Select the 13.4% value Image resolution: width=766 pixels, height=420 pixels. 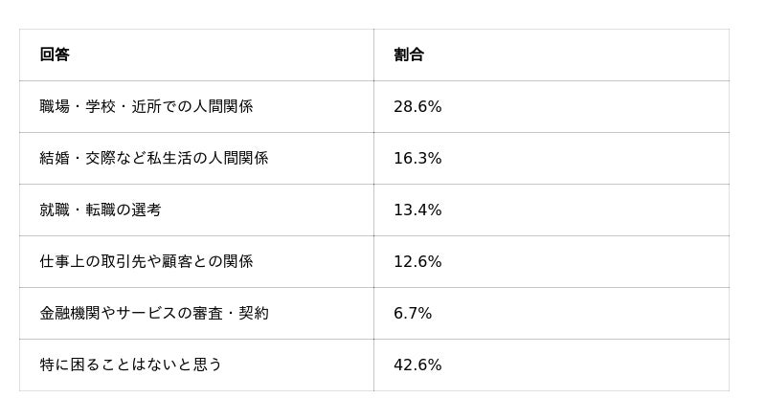pyautogui.click(x=417, y=210)
